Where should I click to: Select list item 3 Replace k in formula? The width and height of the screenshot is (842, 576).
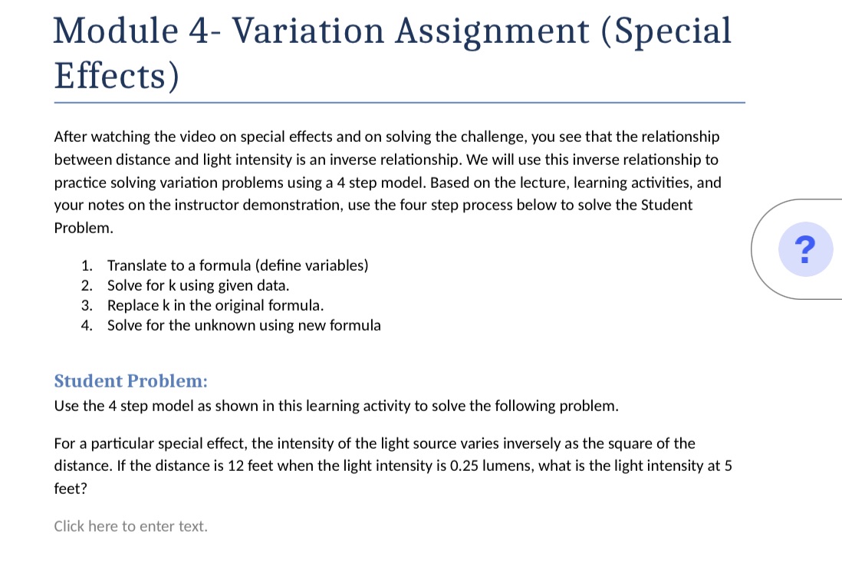(215, 305)
